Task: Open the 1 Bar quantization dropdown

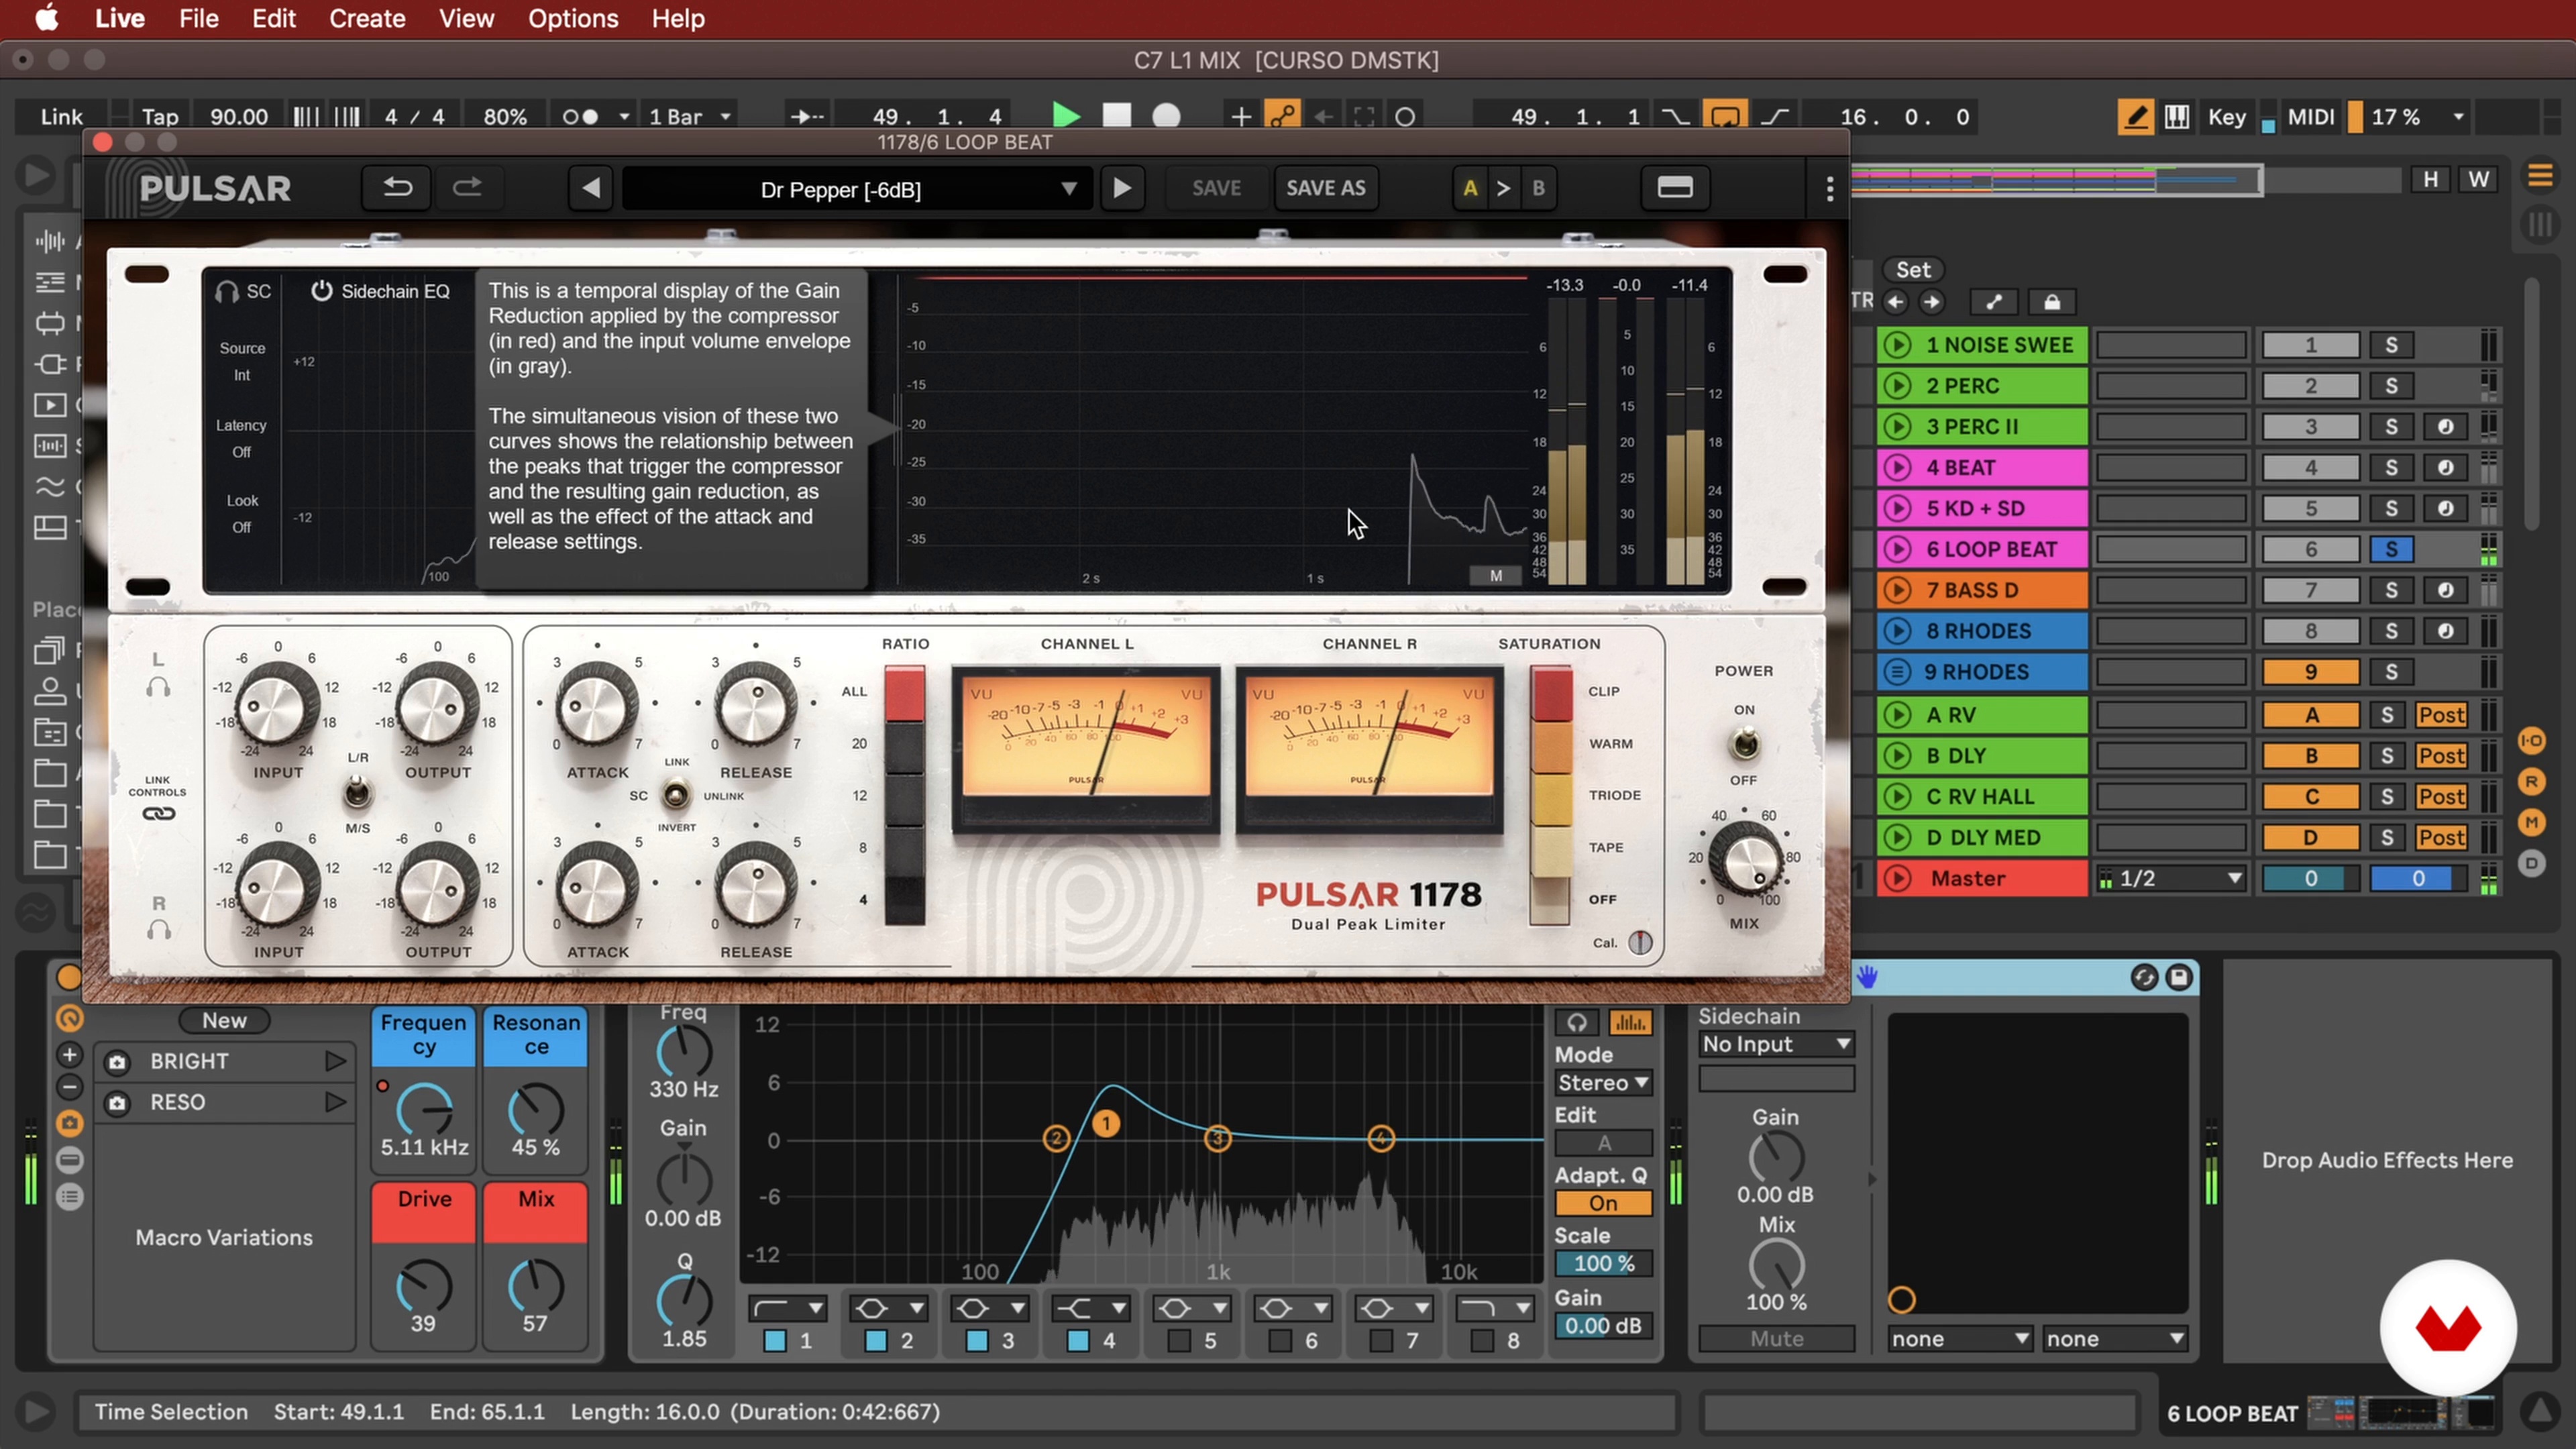Action: click(690, 117)
